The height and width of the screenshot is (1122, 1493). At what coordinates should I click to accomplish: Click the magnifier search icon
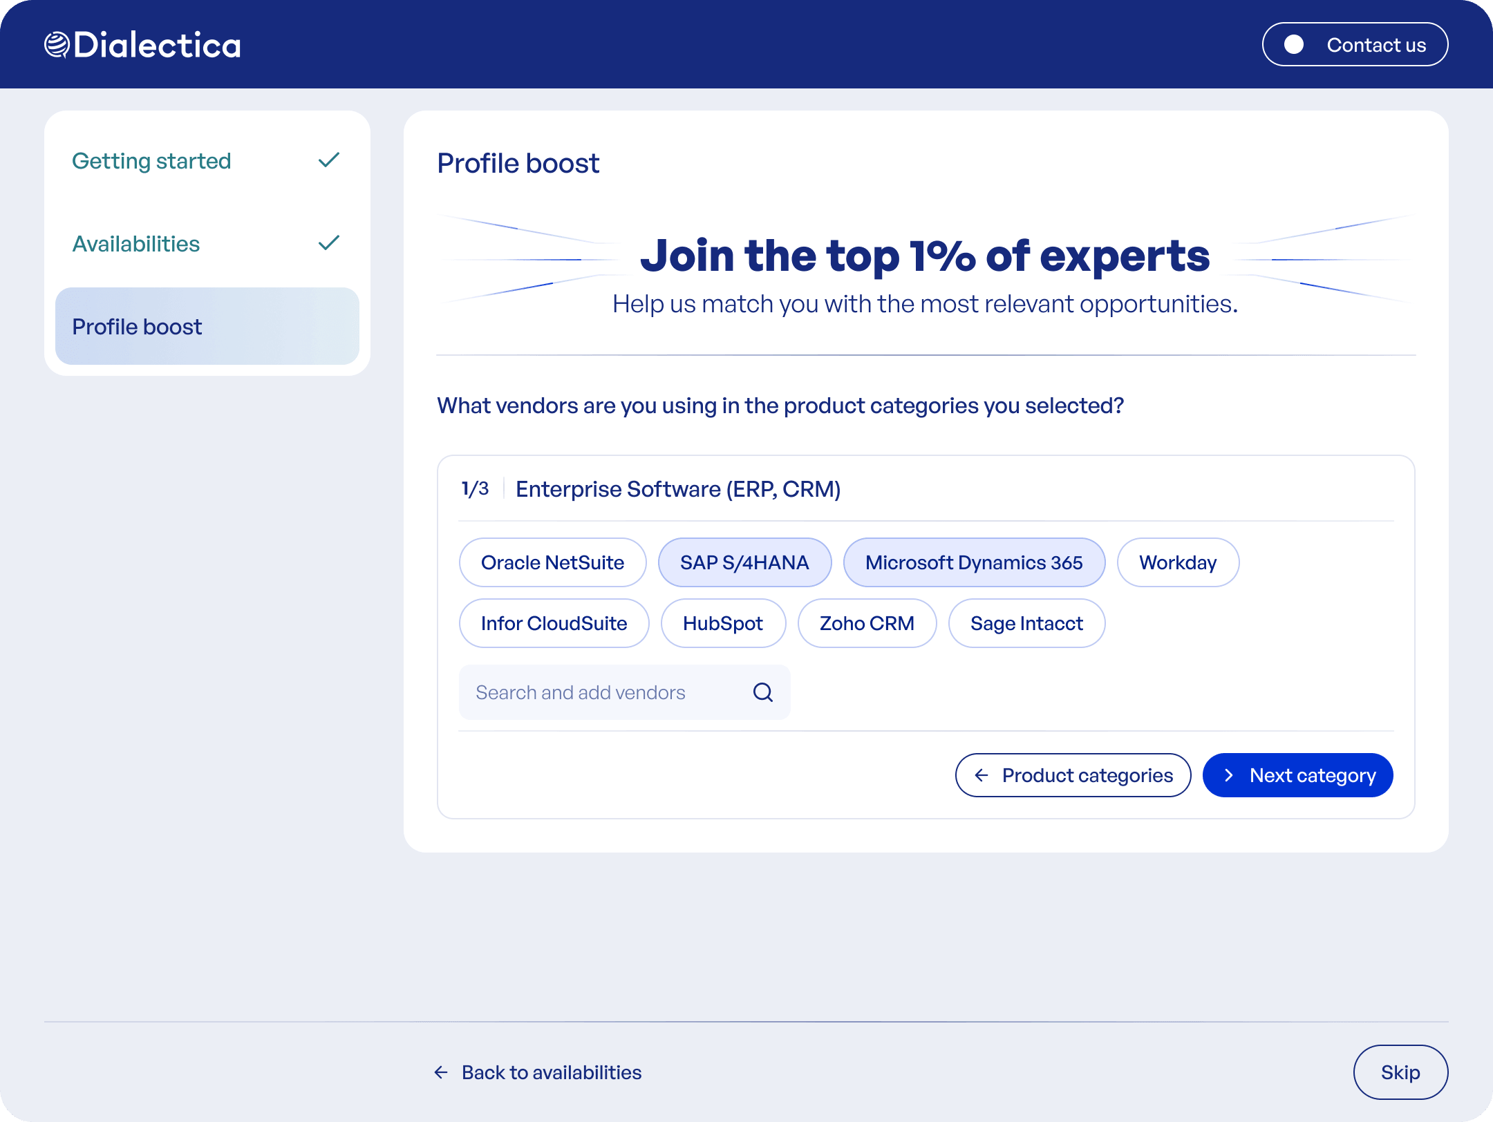[763, 692]
